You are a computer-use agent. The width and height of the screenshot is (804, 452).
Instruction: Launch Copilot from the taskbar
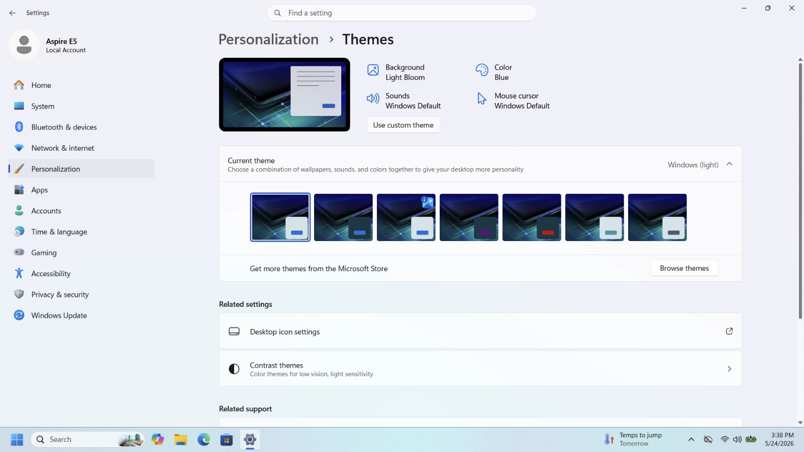[158, 439]
